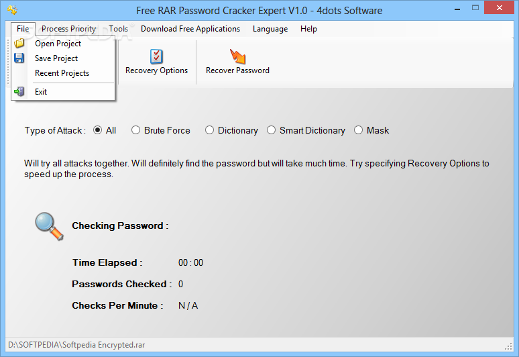Click the Checking Password label
Screen dimensions: 519x357
(x=120, y=226)
